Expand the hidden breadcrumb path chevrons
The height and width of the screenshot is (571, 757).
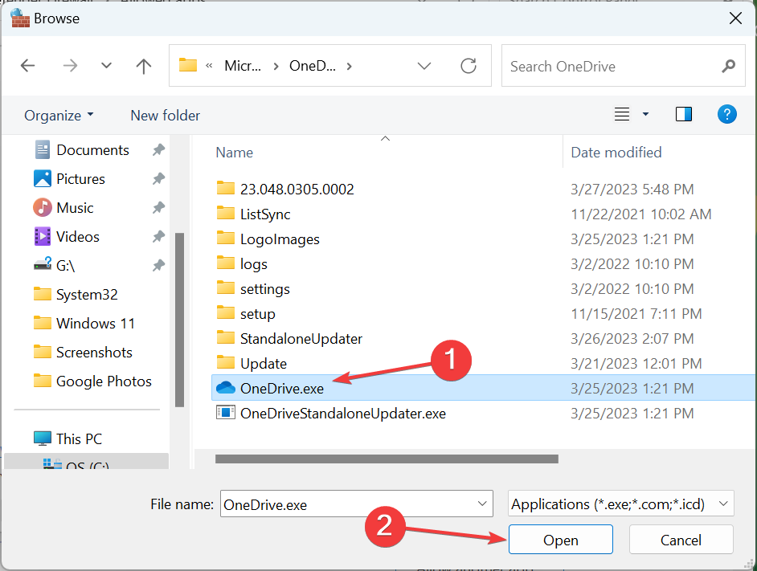pos(209,66)
